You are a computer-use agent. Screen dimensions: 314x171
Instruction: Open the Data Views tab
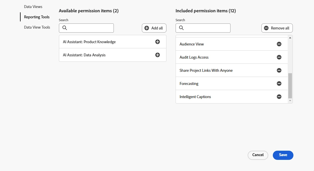coord(33,7)
